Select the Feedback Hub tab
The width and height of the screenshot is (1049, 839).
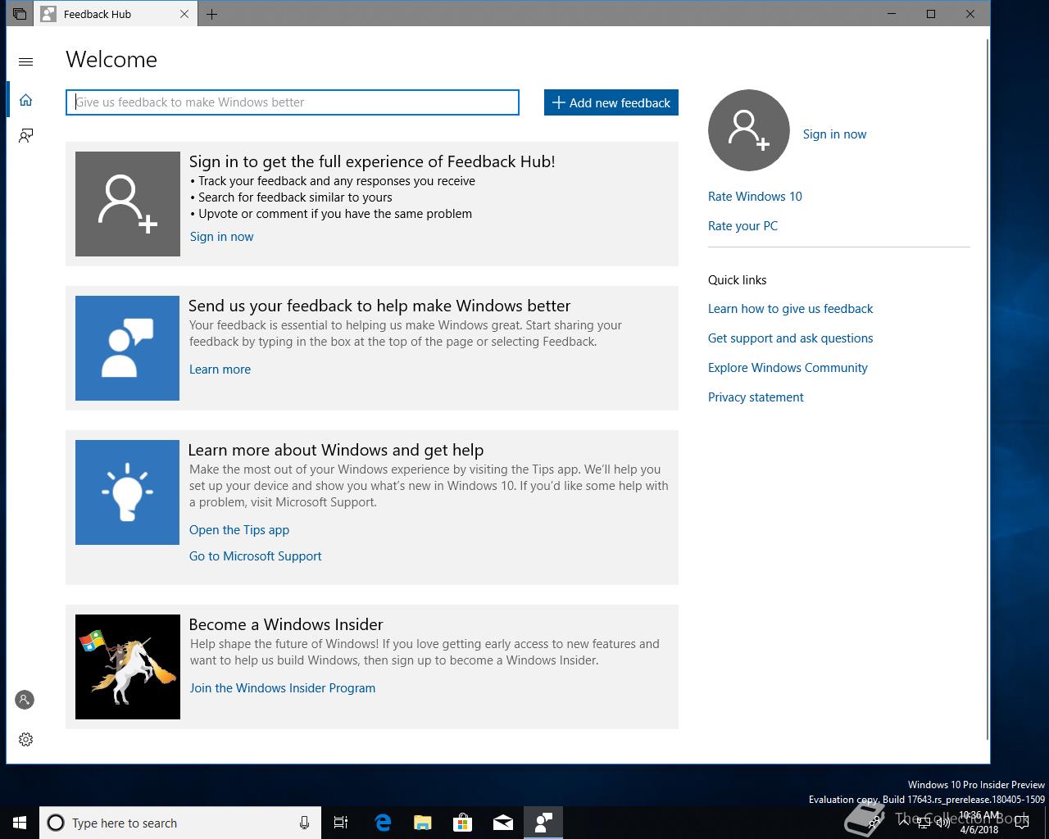click(x=115, y=14)
